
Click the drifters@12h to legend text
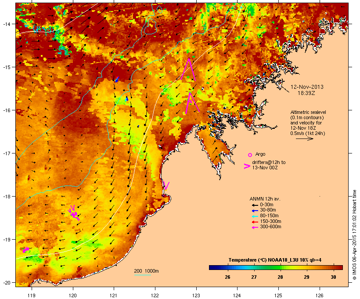click(269, 162)
